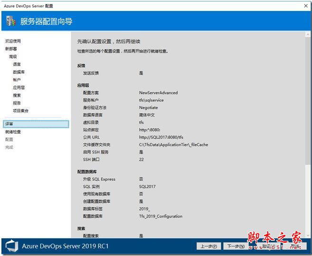Click the Negotiate authentication value
This screenshot has width=312, height=256.
click(x=149, y=108)
